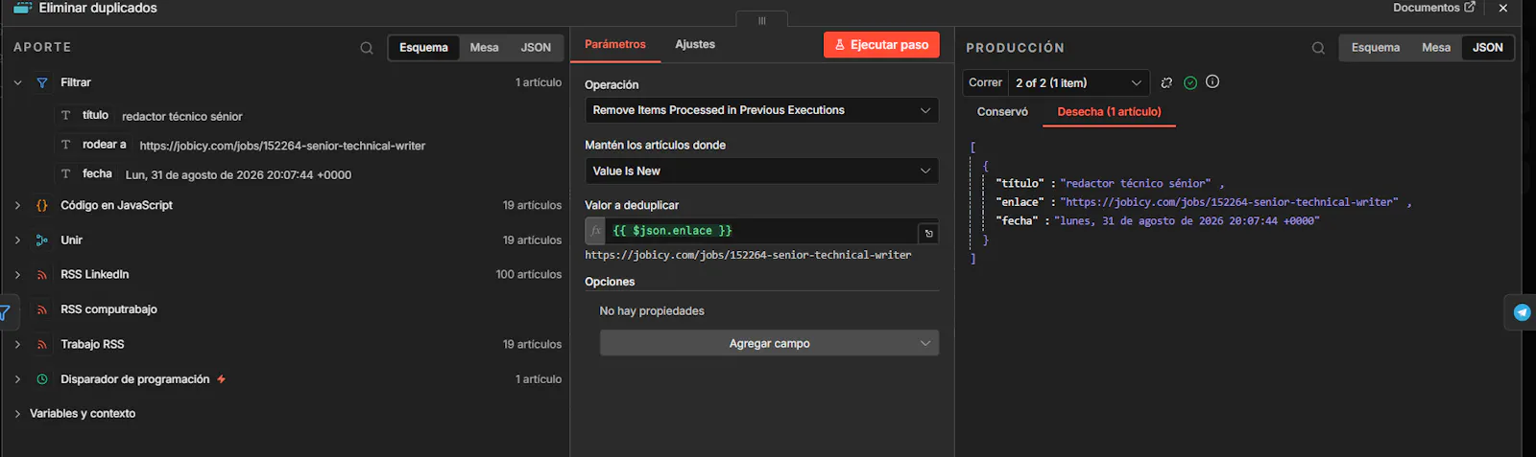The height and width of the screenshot is (457, 1536).
Task: Open the Agregar campo dropdown
Action: tap(769, 343)
